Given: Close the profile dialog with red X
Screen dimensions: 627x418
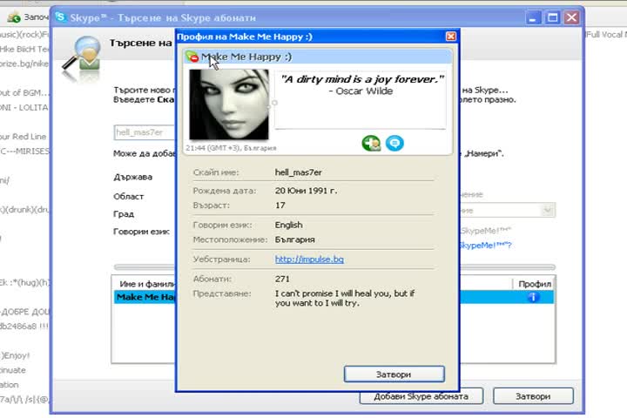Looking at the screenshot, I should click(451, 37).
